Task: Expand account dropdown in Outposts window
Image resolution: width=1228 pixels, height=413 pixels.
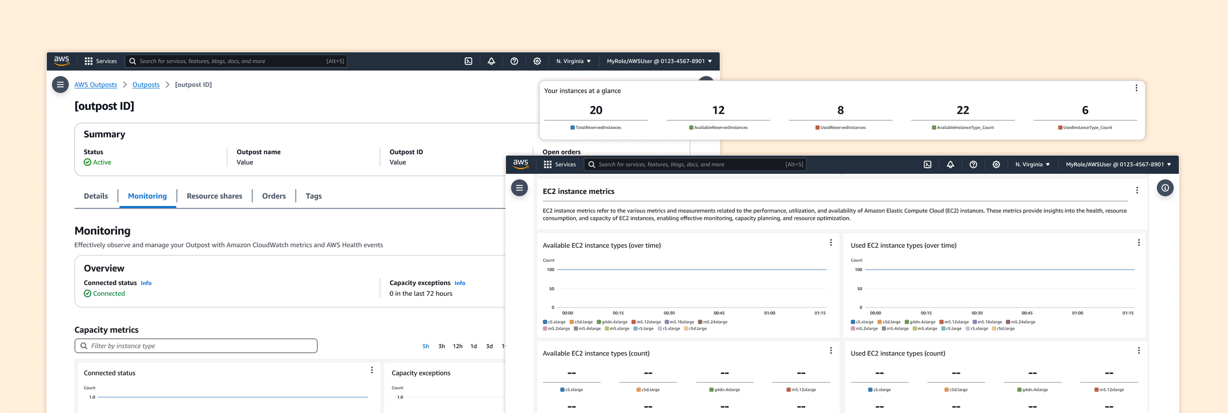Action: (x=659, y=61)
